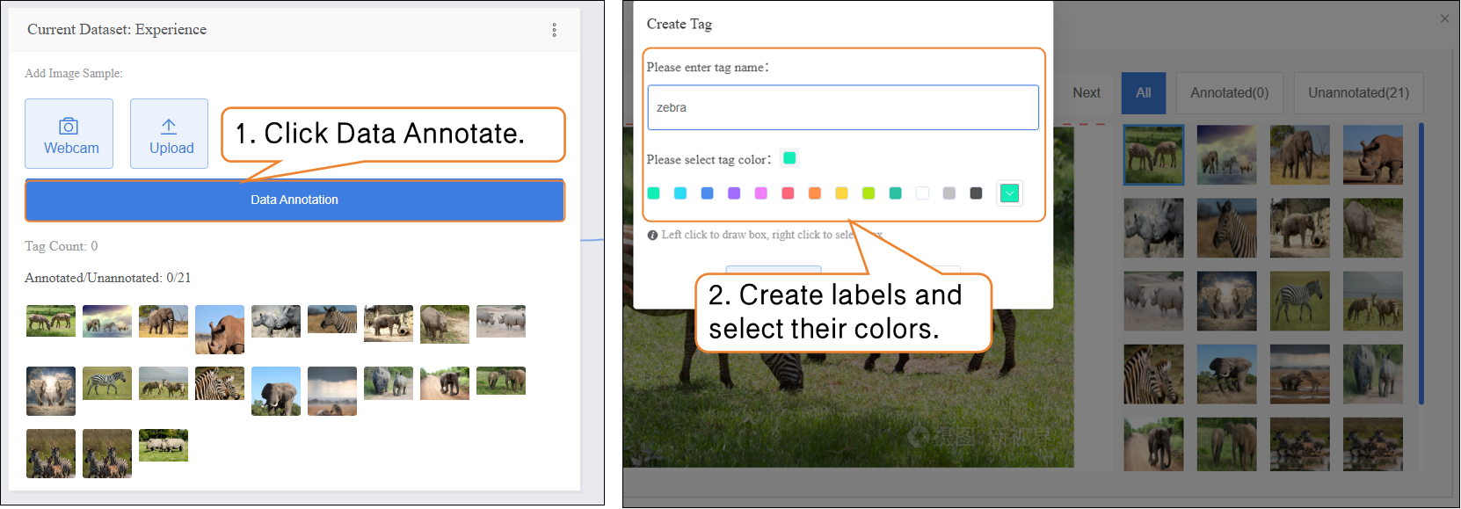Switch to the All tab
This screenshot has width=1461, height=509.
[1143, 93]
